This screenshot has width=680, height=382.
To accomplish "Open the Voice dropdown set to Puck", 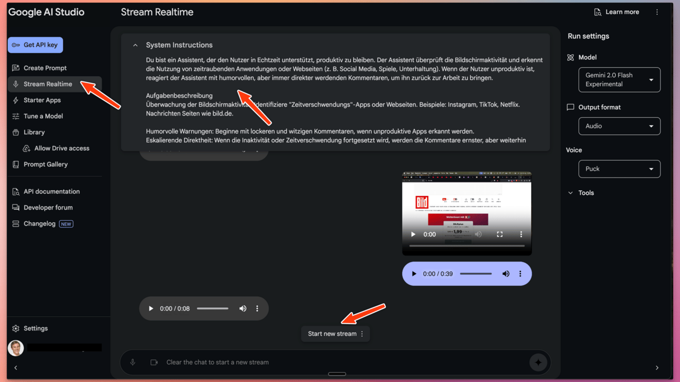I will (619, 169).
